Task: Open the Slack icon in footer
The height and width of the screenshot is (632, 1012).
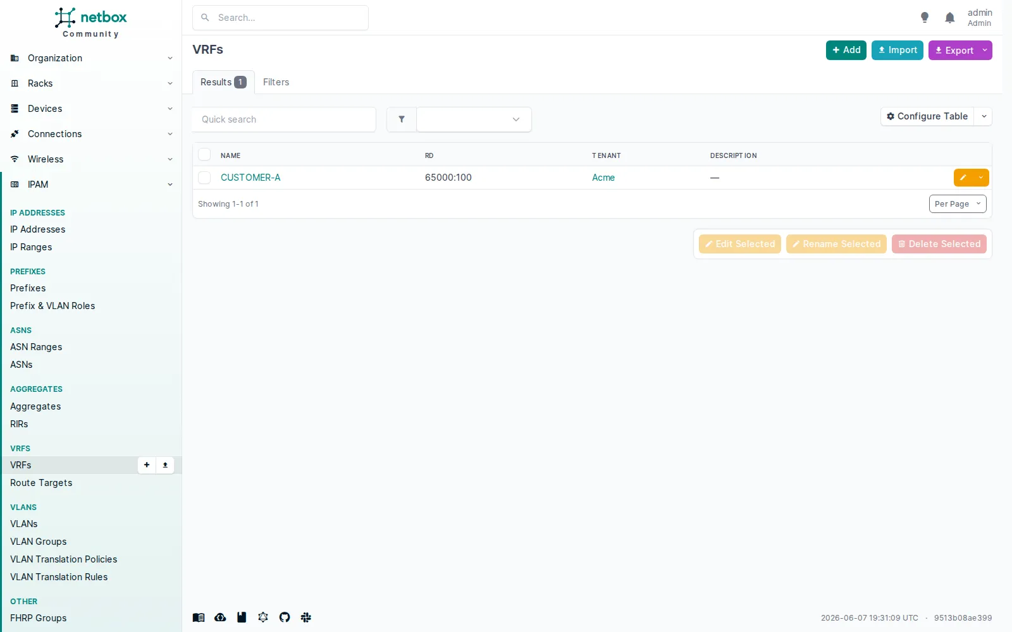Action: coord(306,617)
